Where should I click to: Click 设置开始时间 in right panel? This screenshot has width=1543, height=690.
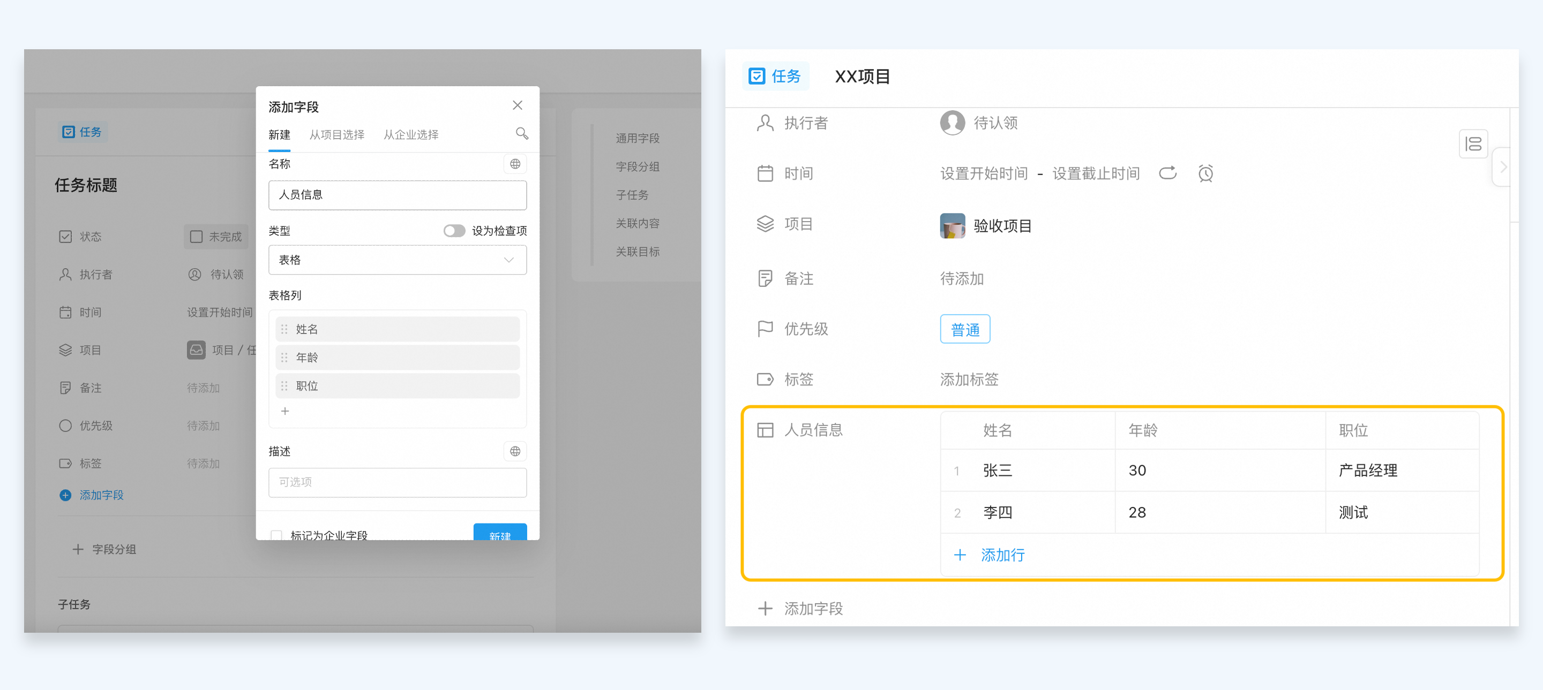984,173
